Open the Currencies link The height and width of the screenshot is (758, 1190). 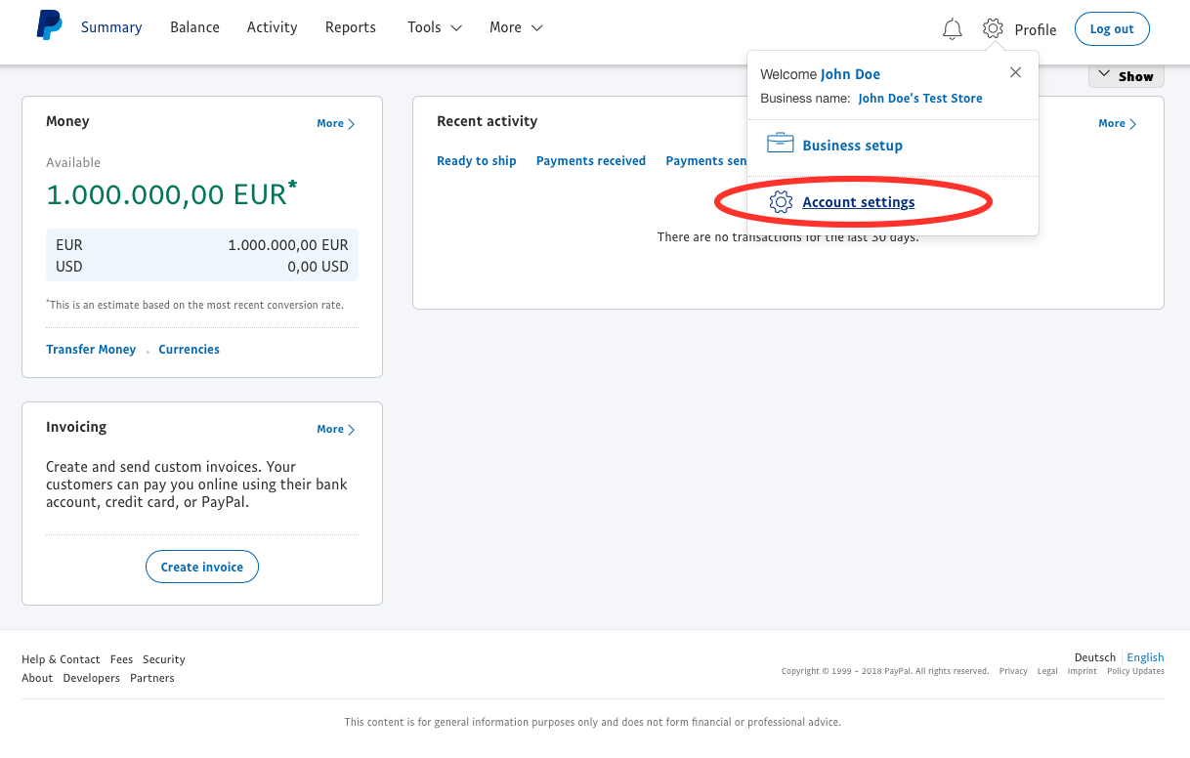tap(189, 350)
